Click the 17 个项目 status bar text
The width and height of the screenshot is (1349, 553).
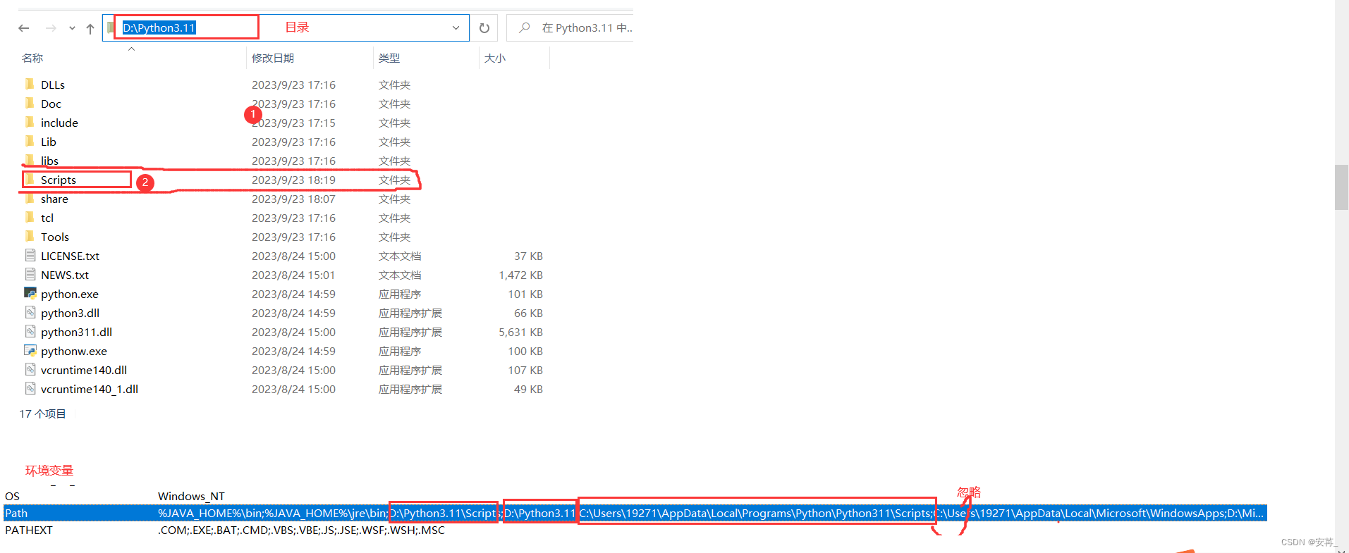point(42,414)
